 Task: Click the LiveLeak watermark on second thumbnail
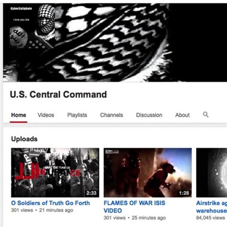tap(112, 152)
